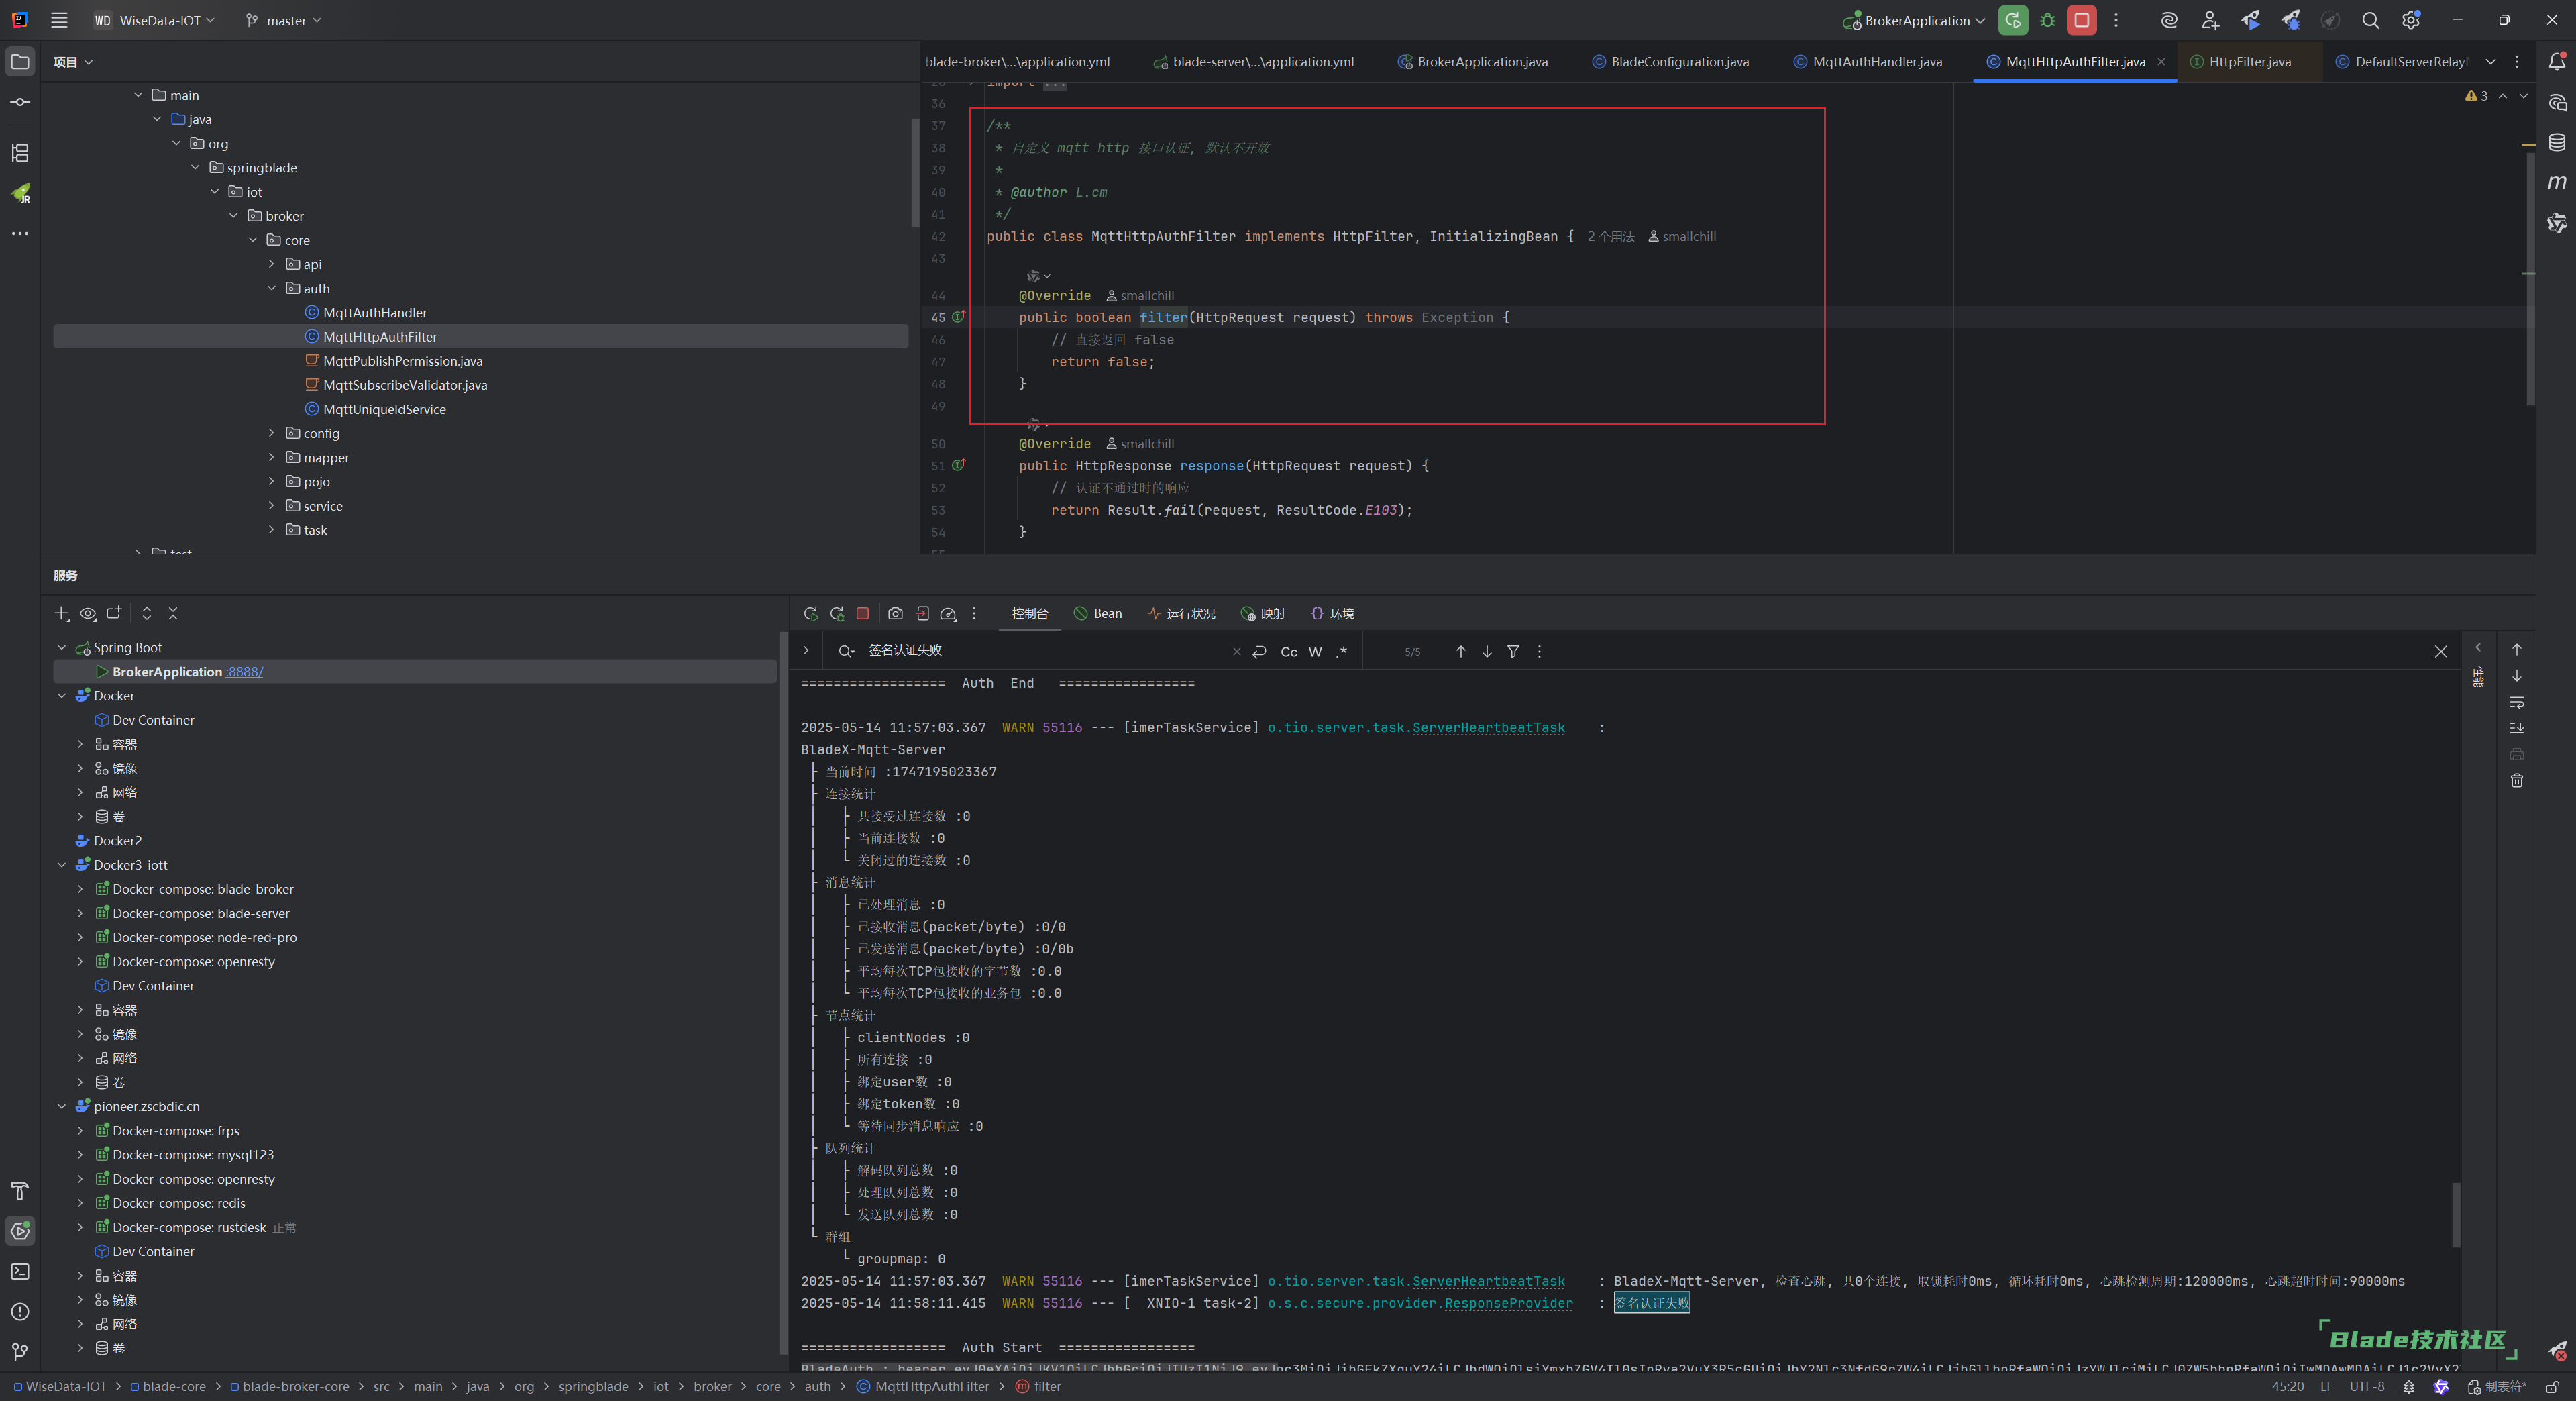The width and height of the screenshot is (2576, 1401).
Task: Open the :8888/ link of BrokerApplication
Action: tap(245, 672)
